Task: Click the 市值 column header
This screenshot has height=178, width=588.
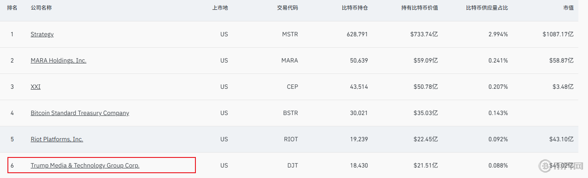Action: click(568, 8)
